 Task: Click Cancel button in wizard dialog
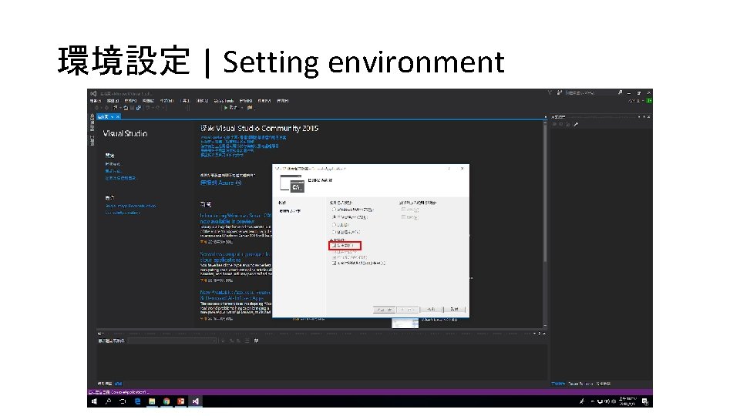[455, 310]
